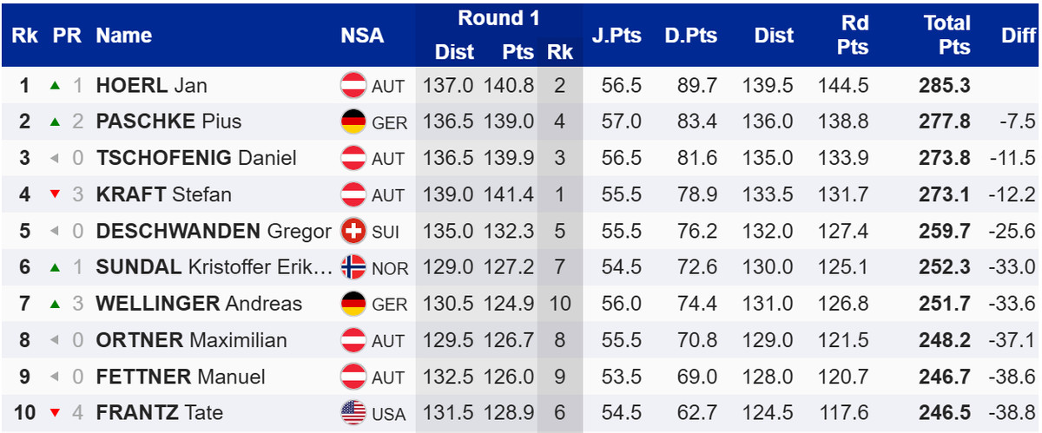
Task: Click Switzerland flag icon beside DESCHWANDEN Gregor
Action: point(353,232)
